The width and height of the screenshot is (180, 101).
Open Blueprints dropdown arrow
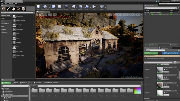coord(77,7)
